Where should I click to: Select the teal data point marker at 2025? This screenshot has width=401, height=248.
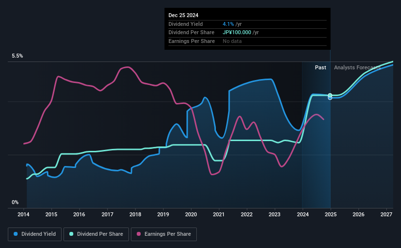click(x=330, y=95)
